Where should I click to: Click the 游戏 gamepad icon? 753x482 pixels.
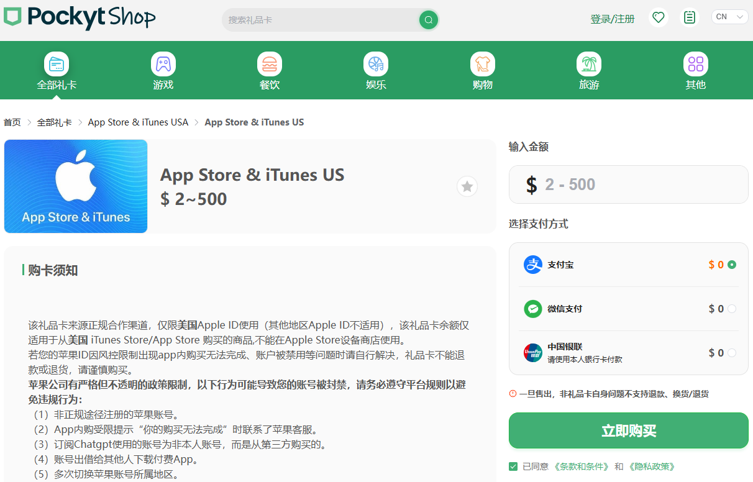(x=163, y=64)
